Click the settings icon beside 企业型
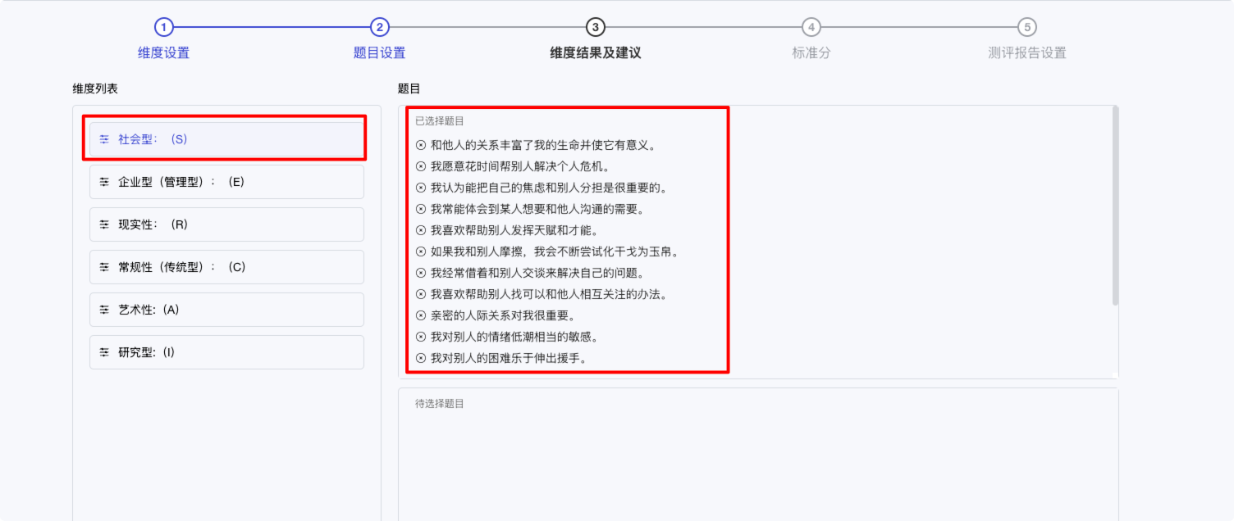The height and width of the screenshot is (521, 1234). 104,182
